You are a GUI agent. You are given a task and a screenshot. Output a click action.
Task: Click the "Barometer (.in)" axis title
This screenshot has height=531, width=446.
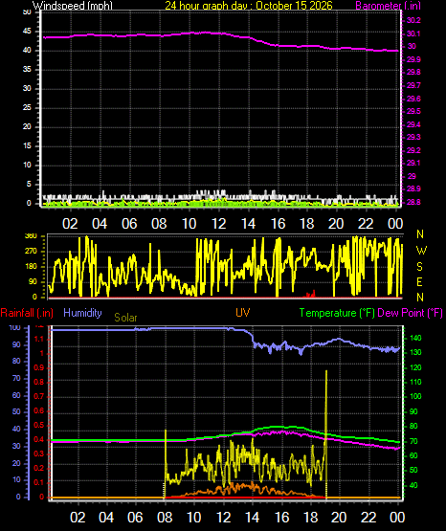coord(388,6)
